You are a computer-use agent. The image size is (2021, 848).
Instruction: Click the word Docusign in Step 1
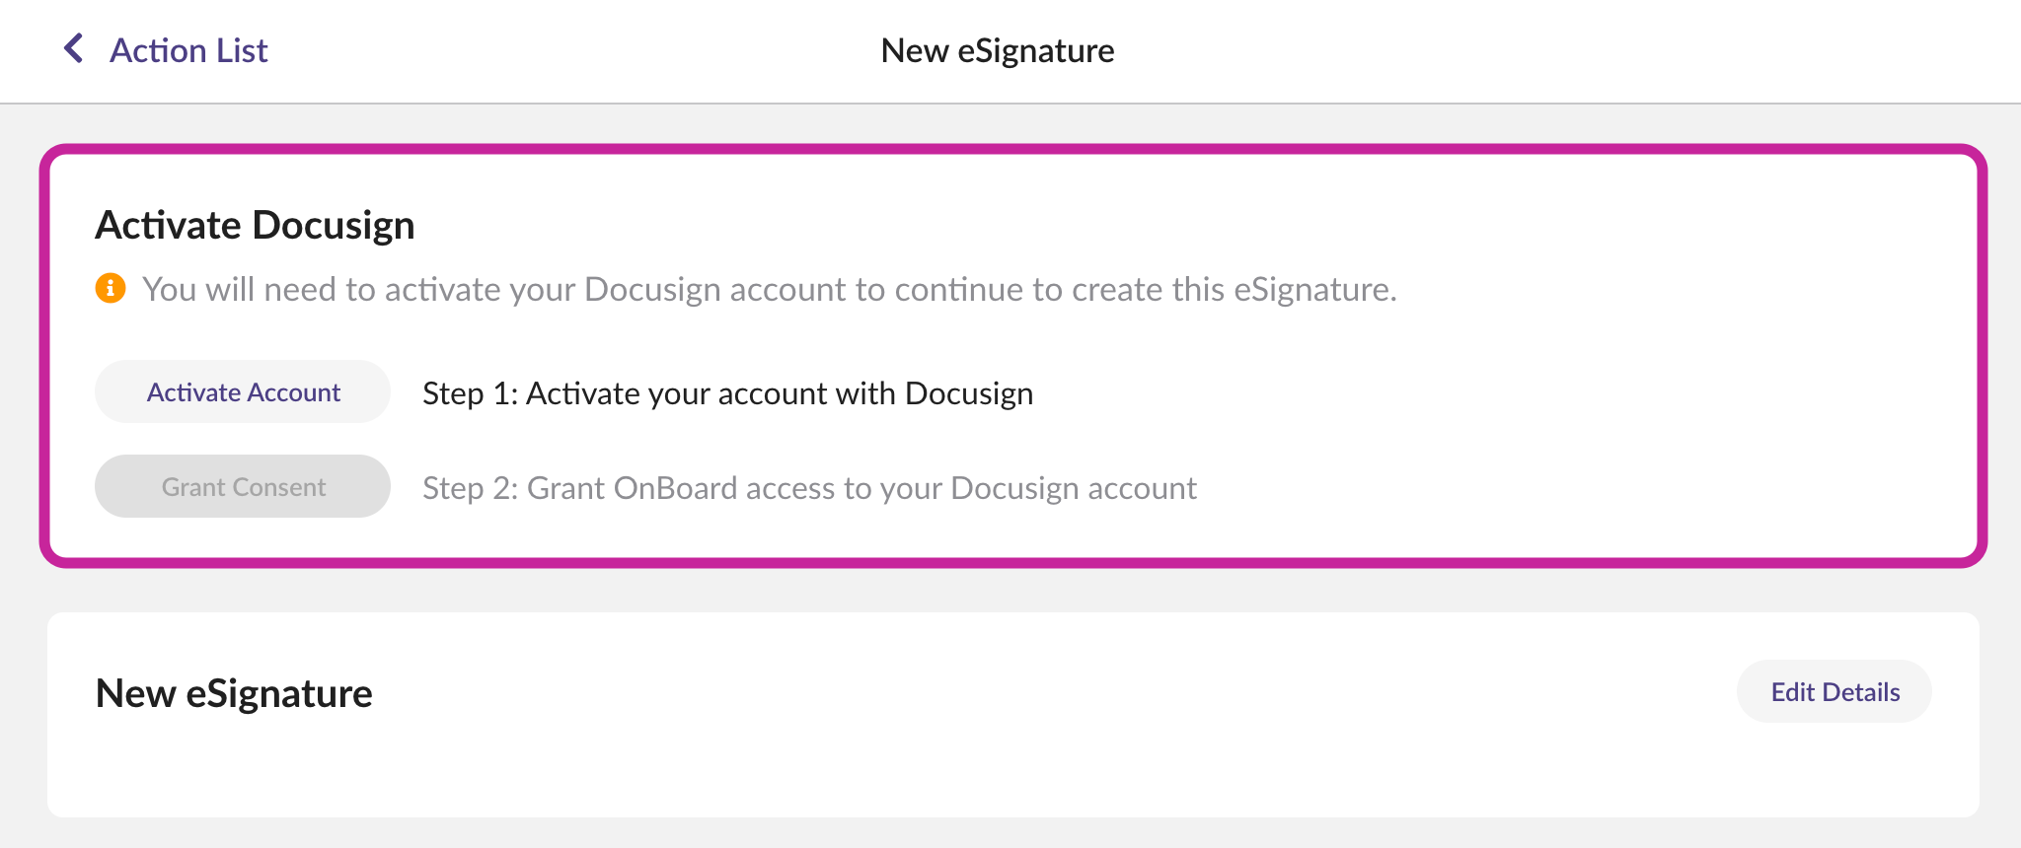[968, 393]
